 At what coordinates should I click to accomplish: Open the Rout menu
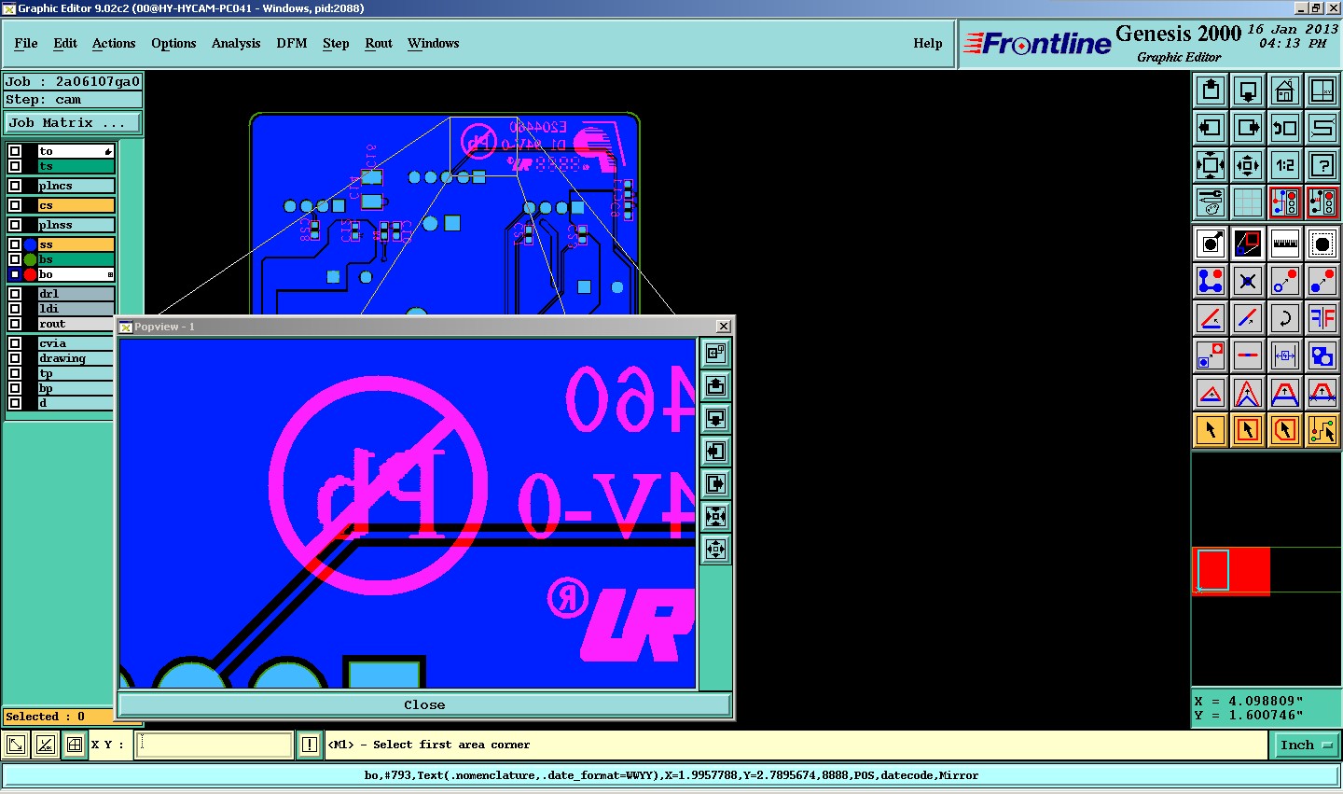pos(379,43)
